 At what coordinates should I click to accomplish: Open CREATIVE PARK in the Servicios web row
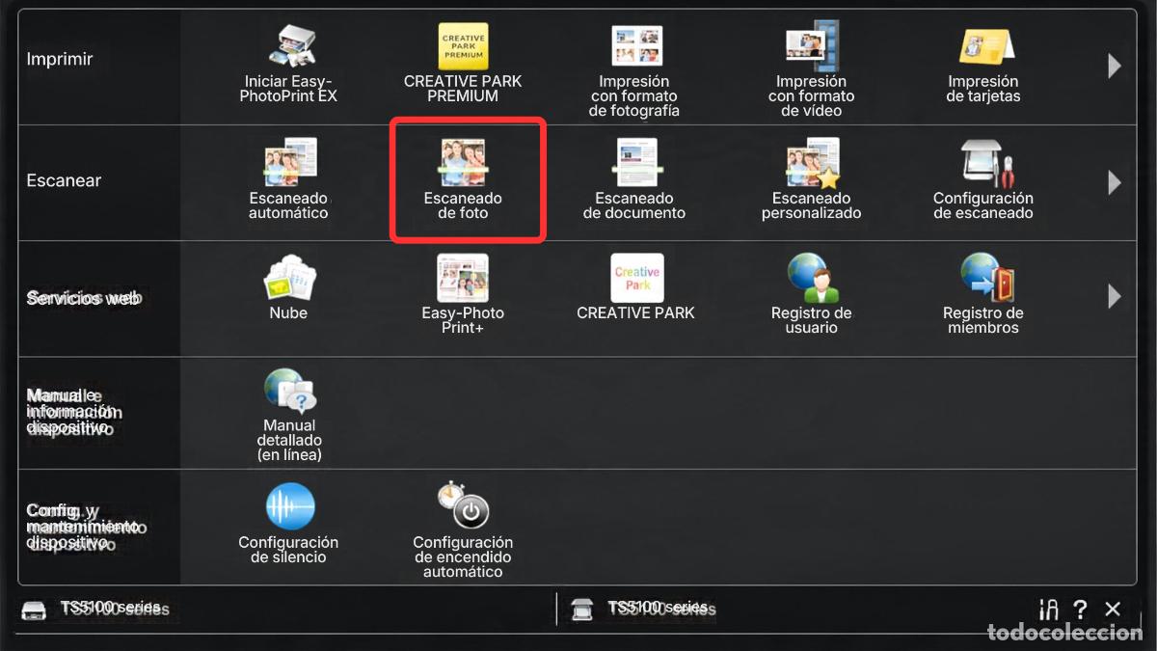[x=635, y=287]
